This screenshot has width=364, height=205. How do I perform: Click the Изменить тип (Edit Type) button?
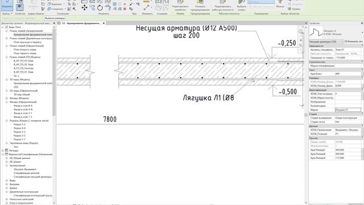coord(353,42)
